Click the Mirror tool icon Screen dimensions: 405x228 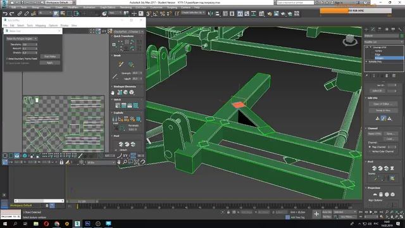211,13
